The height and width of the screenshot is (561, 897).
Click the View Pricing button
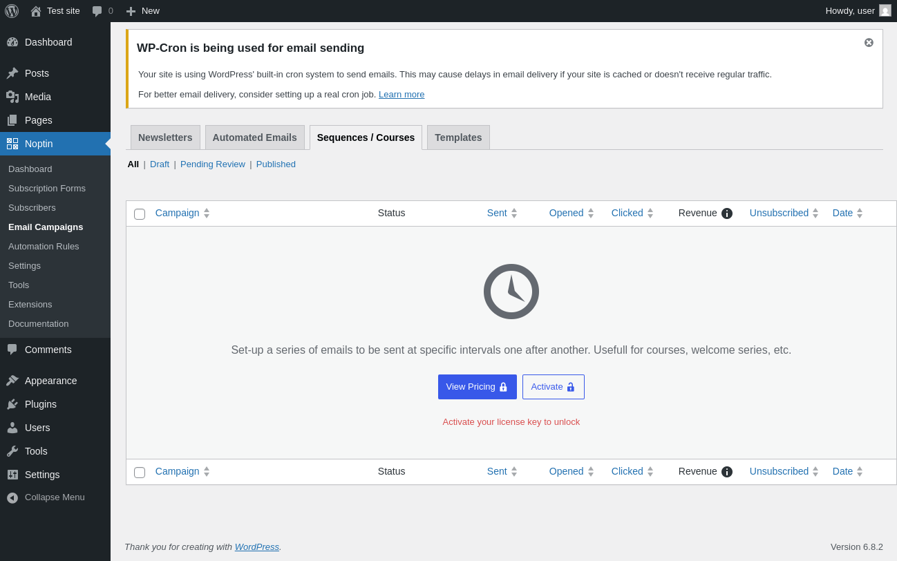click(x=478, y=387)
